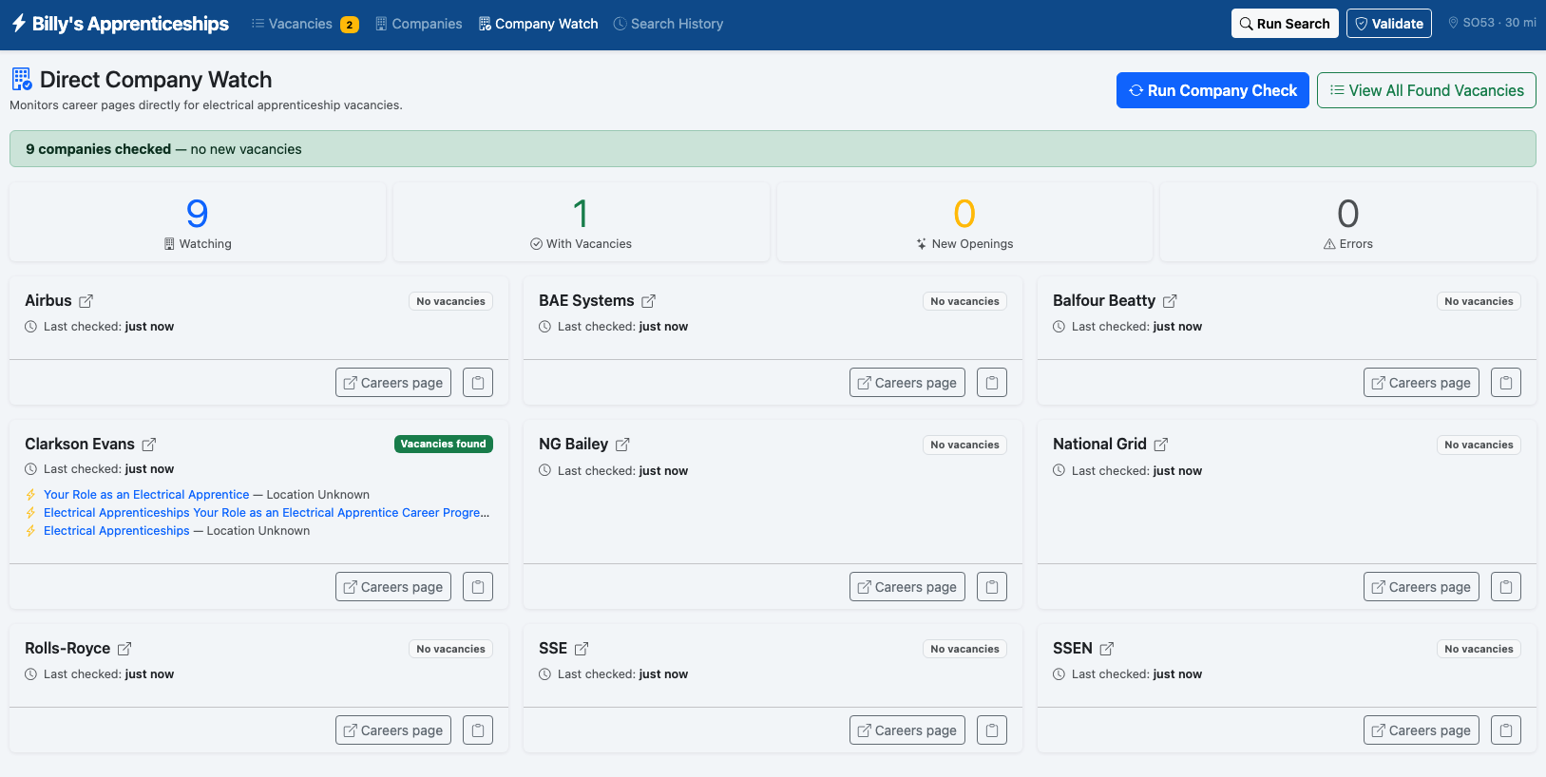The image size is (1546, 777).
Task: Select the Company Watch tab
Action: pos(539,24)
